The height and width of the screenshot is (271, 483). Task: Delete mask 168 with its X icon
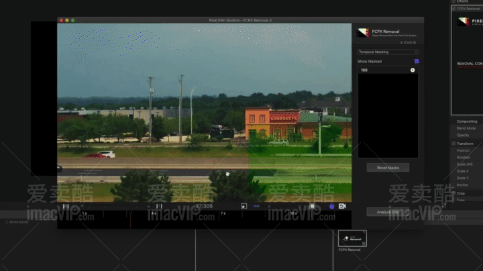pyautogui.click(x=413, y=70)
